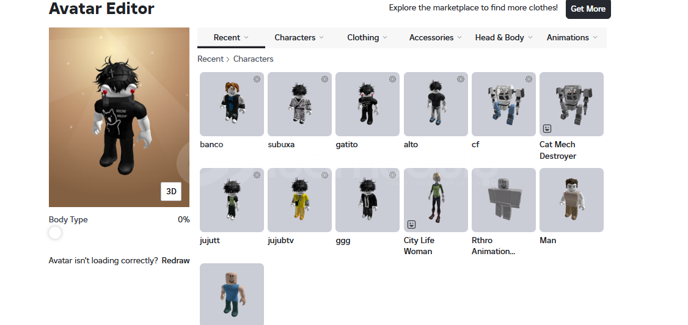Image resolution: width=688 pixels, height=325 pixels.
Task: Open settings gear on subuxa character
Action: click(324, 79)
